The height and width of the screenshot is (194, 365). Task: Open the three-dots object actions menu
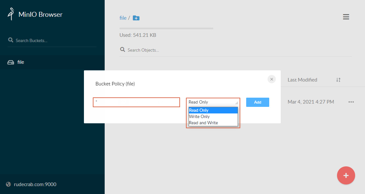click(351, 102)
